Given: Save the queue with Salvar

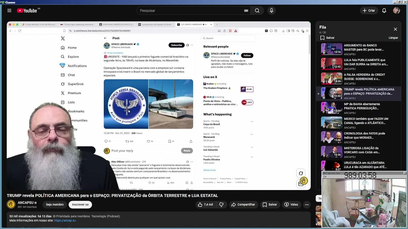Looking at the screenshot, I should tap(327, 38).
